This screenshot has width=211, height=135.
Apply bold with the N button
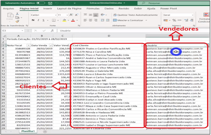pyautogui.click(x=32, y=20)
